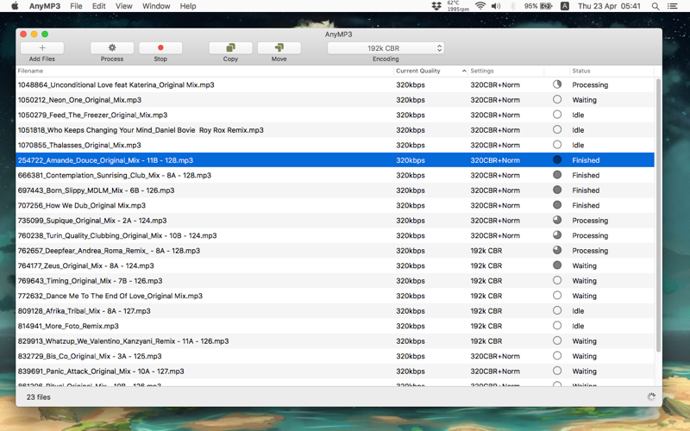Click the Add Files plus button

tap(42, 48)
